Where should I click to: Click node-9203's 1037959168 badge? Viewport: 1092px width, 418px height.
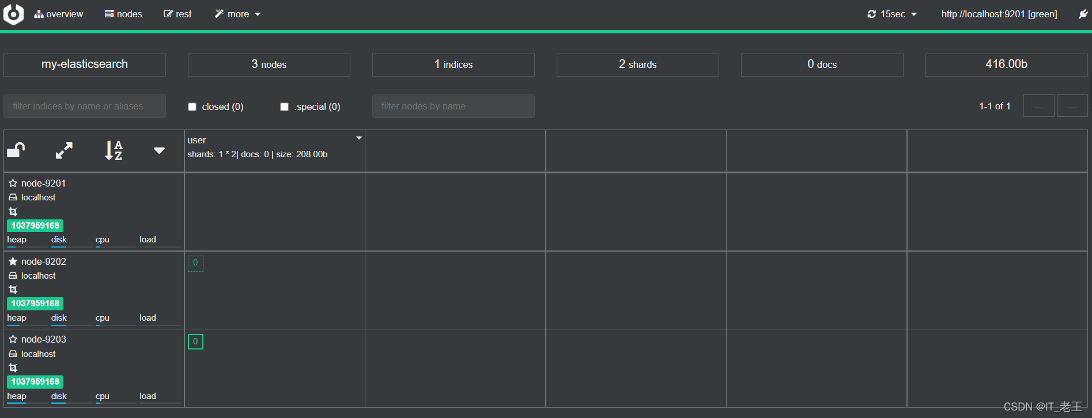[x=35, y=382]
